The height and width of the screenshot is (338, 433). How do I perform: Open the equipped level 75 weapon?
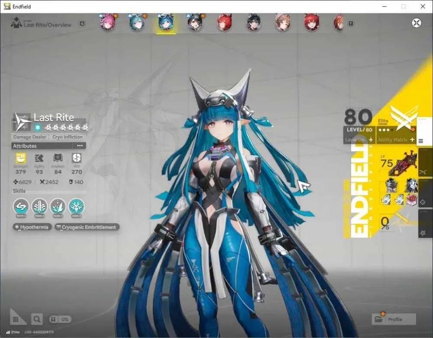pyautogui.click(x=398, y=163)
